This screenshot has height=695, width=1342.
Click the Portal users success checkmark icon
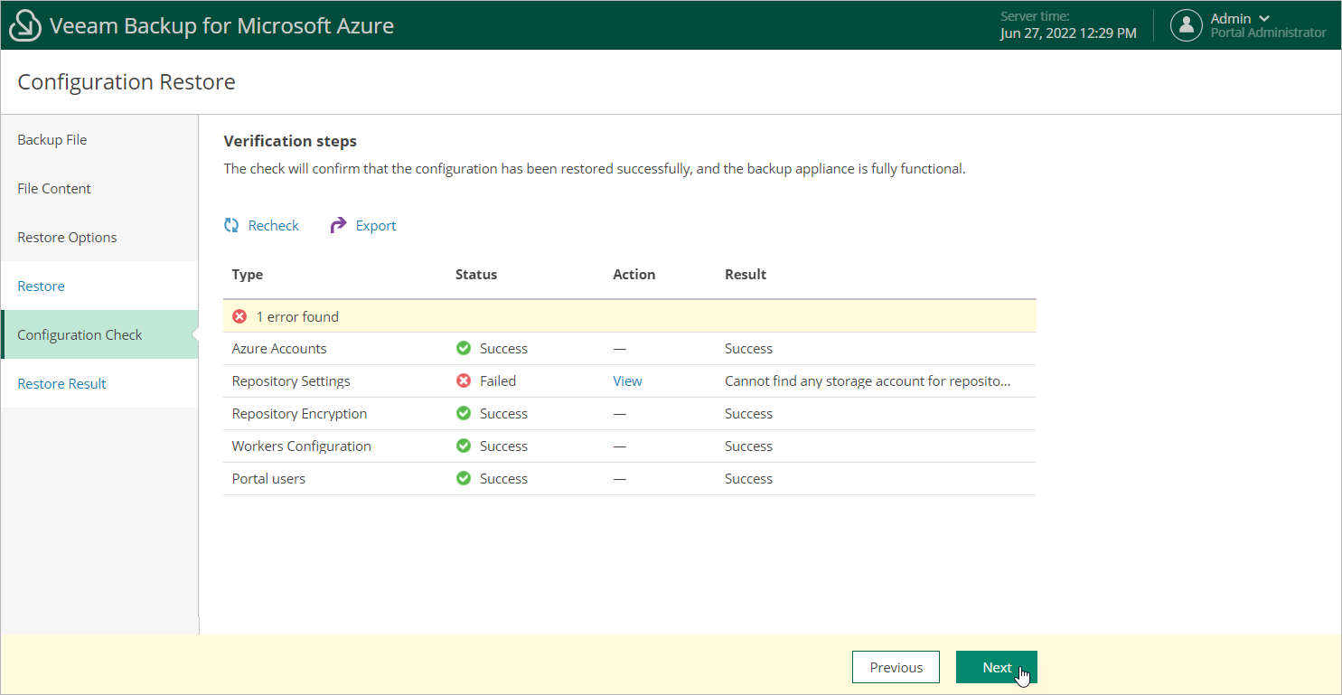pos(464,479)
